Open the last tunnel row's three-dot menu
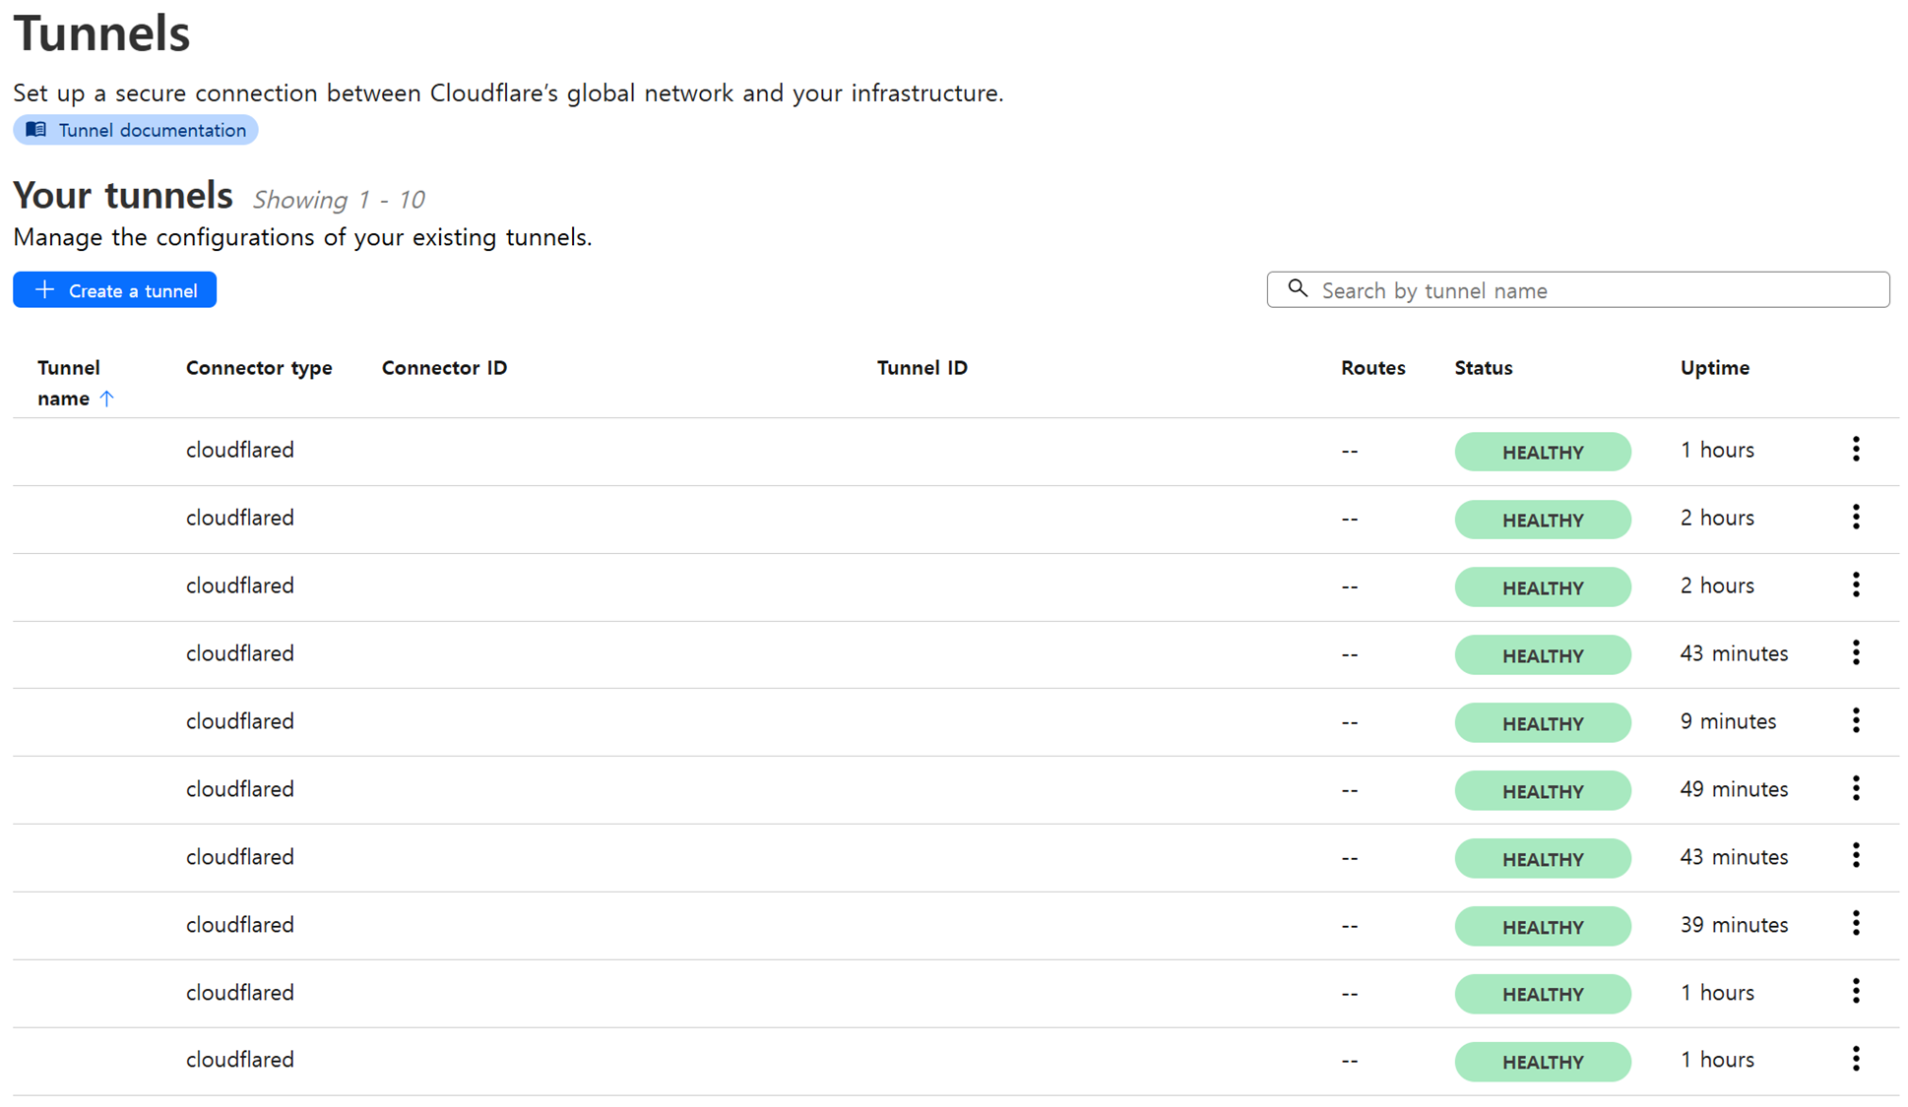Screen dimensions: 1908x1107 pos(1855,1060)
